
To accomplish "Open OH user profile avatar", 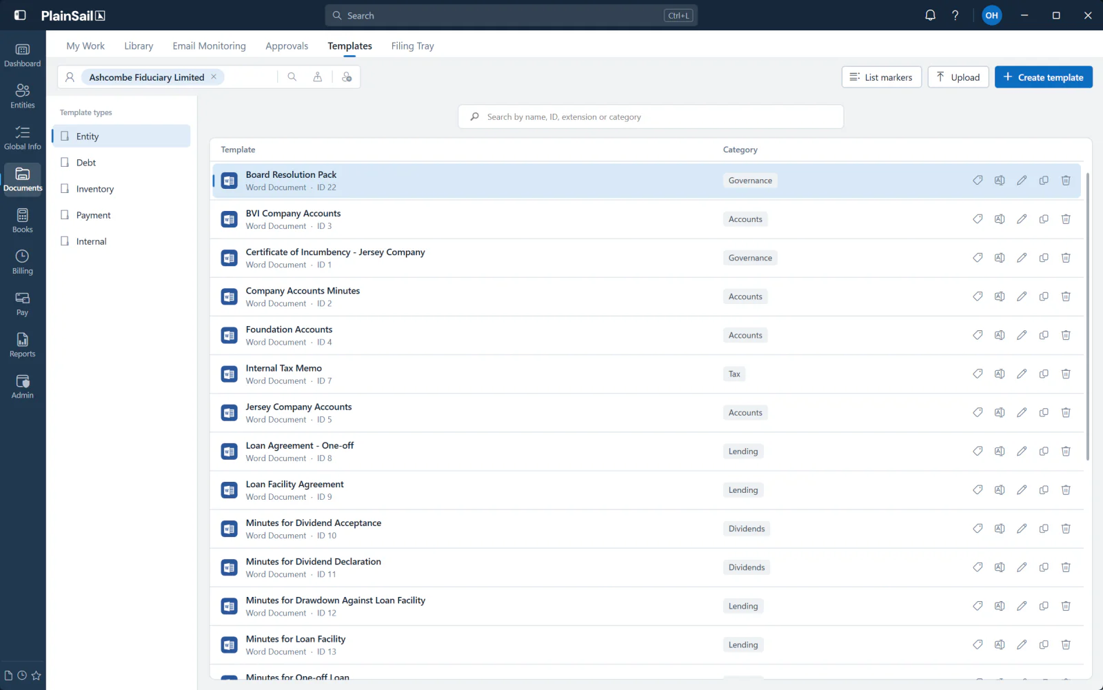I will click(x=991, y=15).
